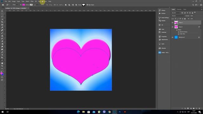Viewport: 203px width, 114px height.
Task: Open the tool mode Shape dropdown
Action: 15,5
